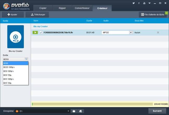This screenshot has width=169, height=115.
Task: Click the Sous-titre column header
Action: (139, 21)
